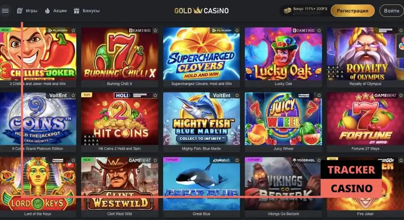Mark Lucky Oak as favorite with star

(x=319, y=31)
